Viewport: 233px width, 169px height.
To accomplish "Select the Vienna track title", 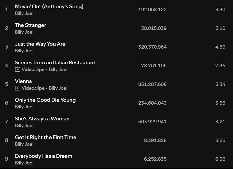I will pos(23,81).
